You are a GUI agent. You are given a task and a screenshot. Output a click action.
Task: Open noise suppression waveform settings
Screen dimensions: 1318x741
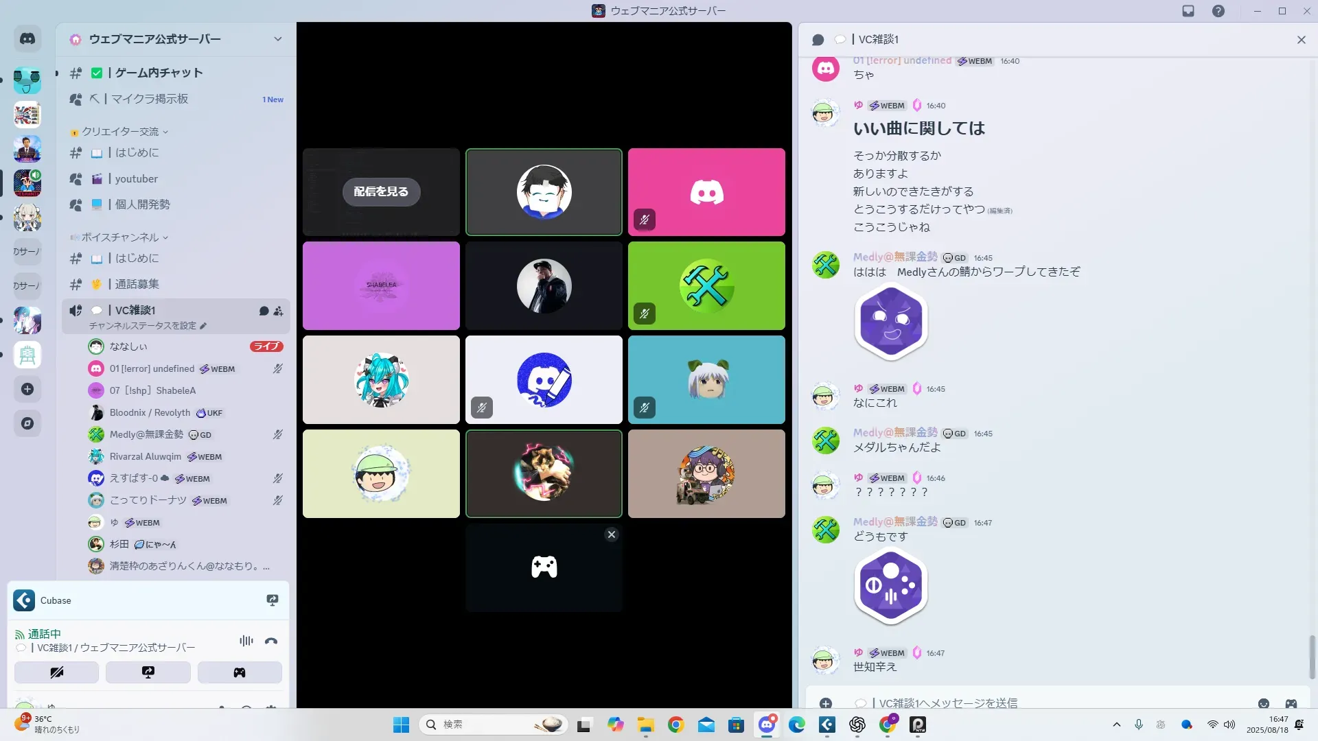pyautogui.click(x=246, y=641)
